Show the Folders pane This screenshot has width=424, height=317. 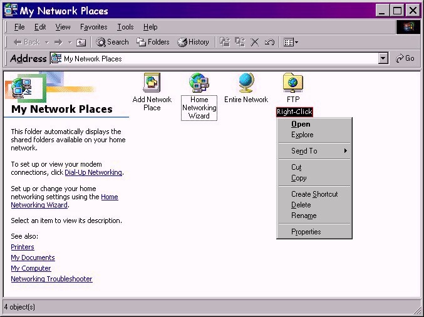(153, 42)
